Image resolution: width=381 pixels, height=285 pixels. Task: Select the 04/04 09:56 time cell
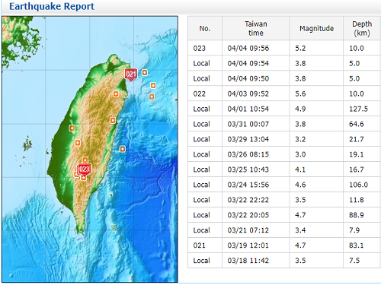pyautogui.click(x=248, y=48)
